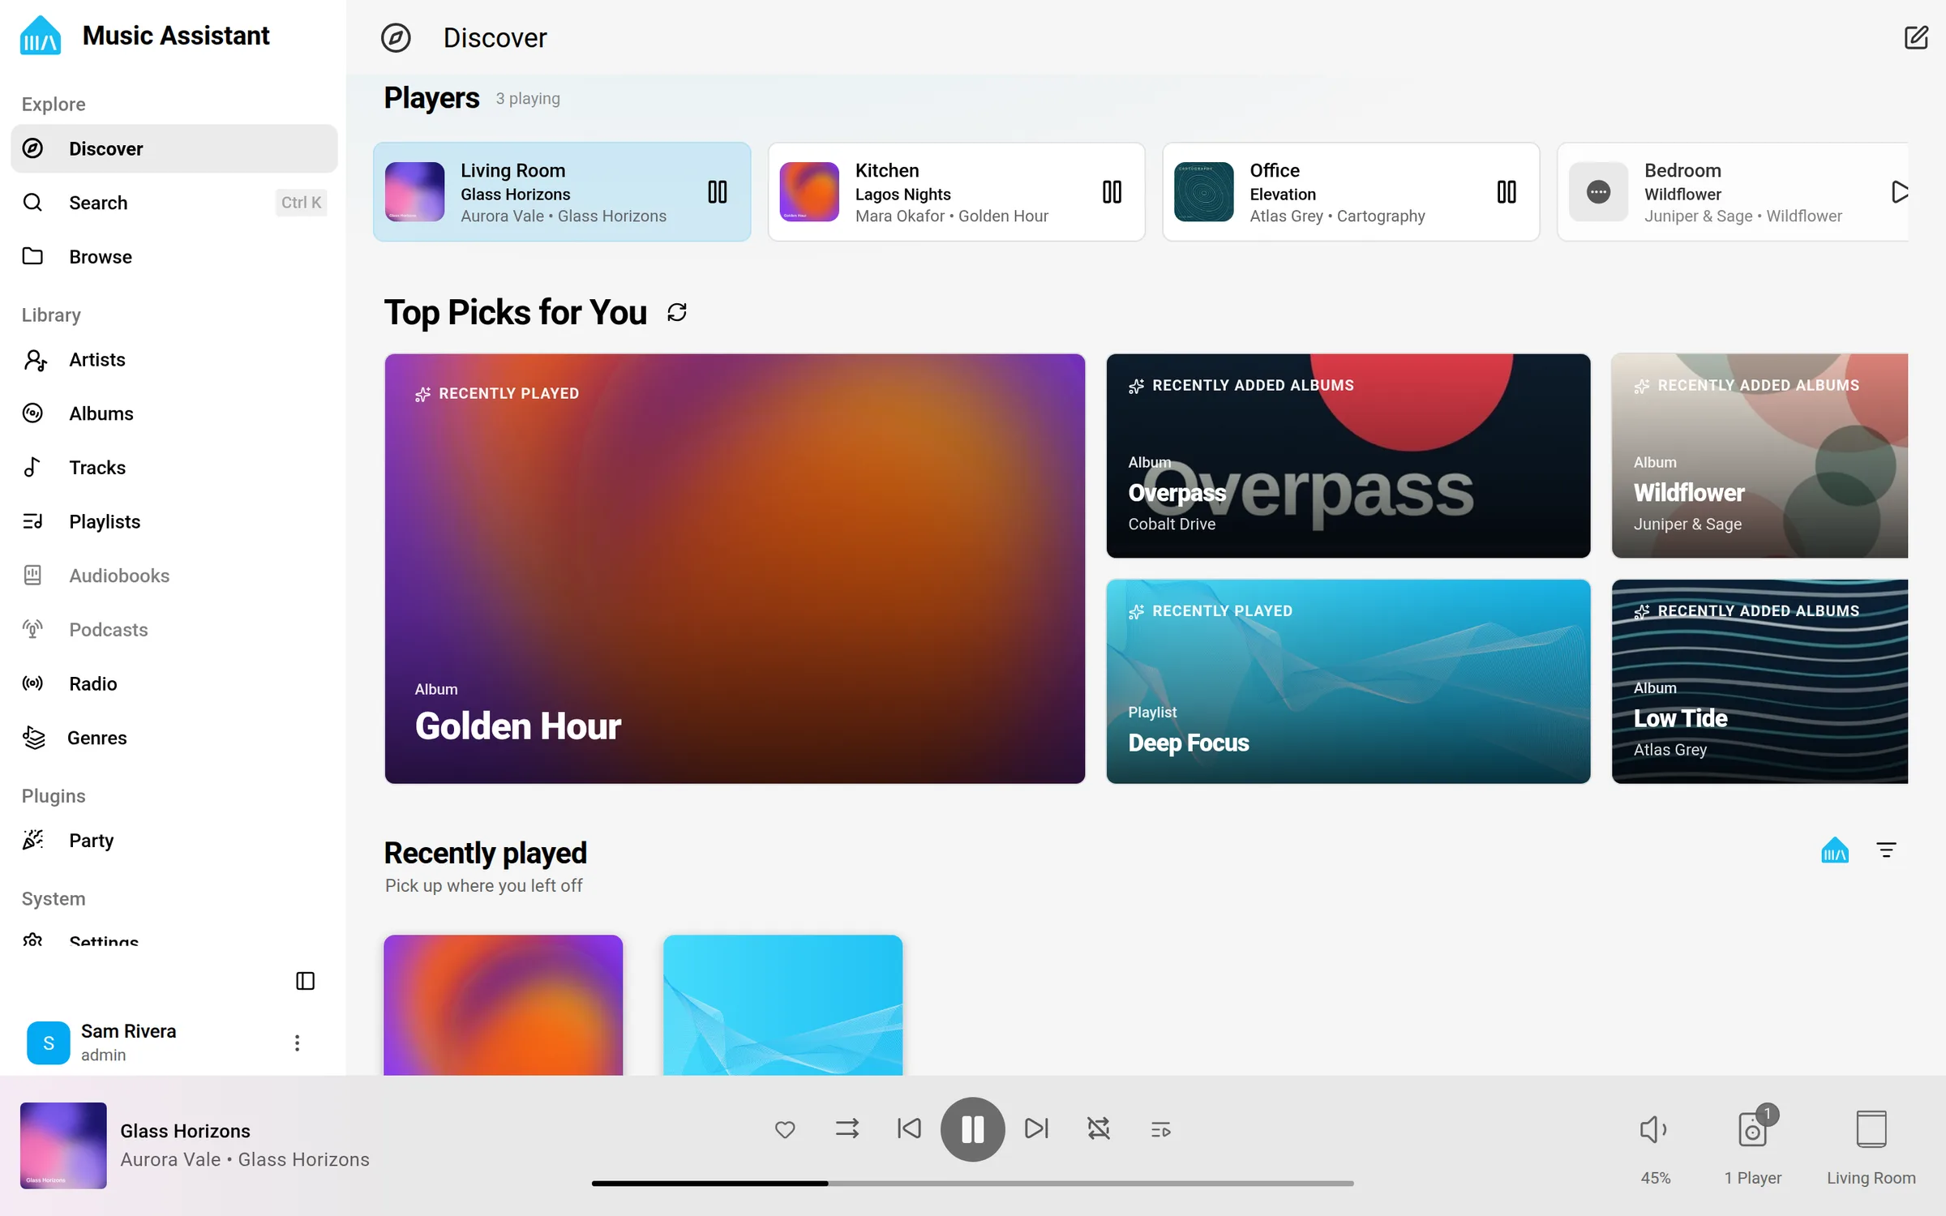Go to Browse in the sidebar
Screen dimensions: 1946x1216
pyautogui.click(x=174, y=256)
